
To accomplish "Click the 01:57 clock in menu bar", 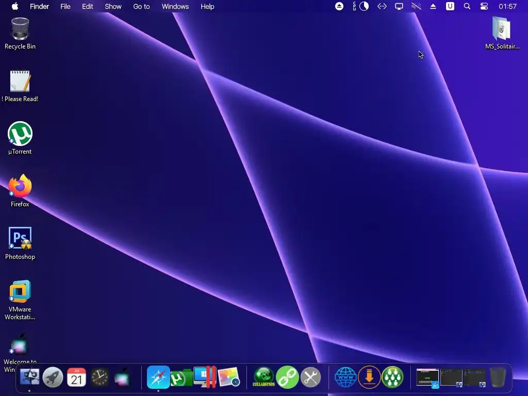I will click(507, 6).
